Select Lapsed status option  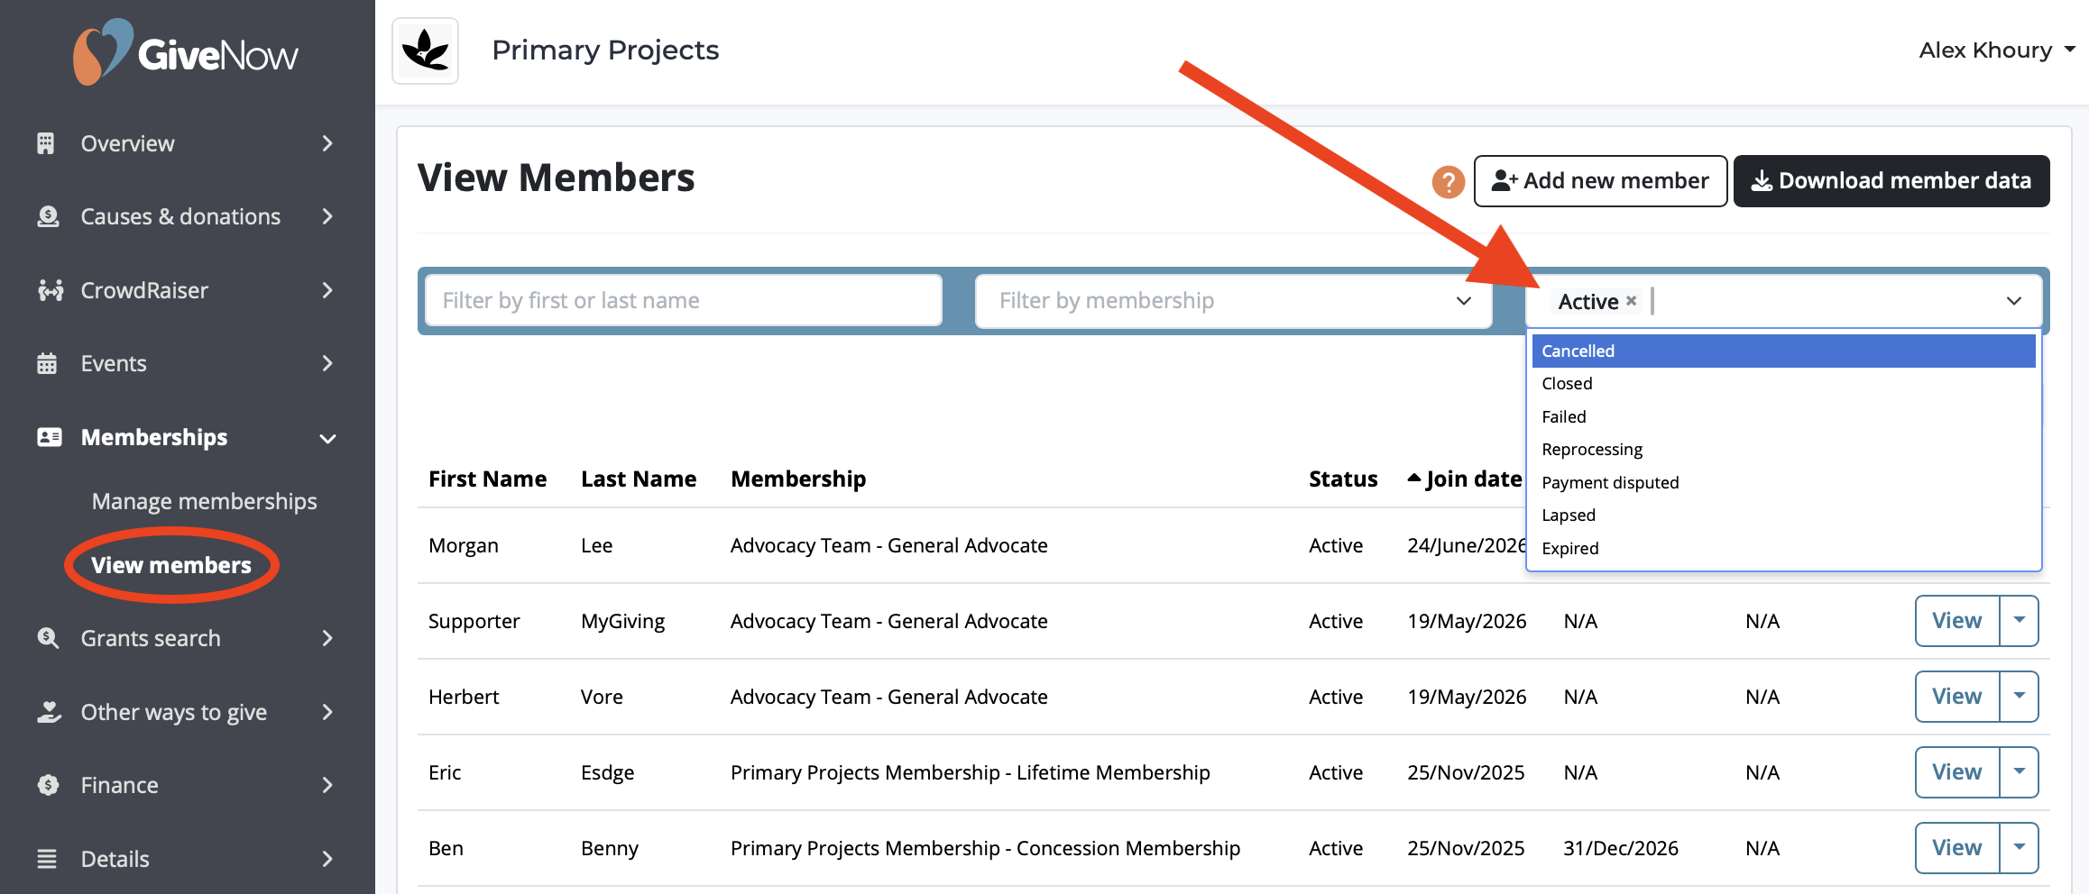[1783, 515]
